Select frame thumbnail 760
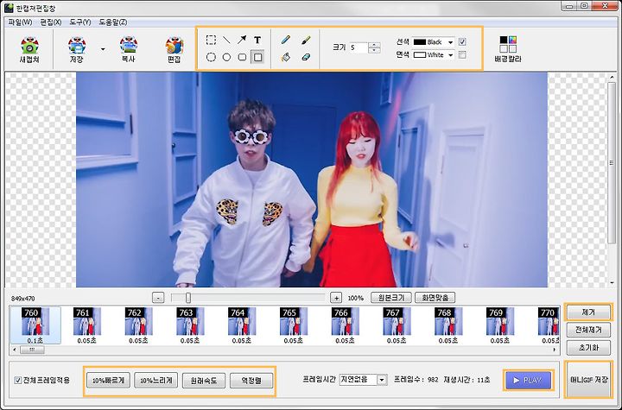Viewport: 622px width, 410px height. point(35,325)
